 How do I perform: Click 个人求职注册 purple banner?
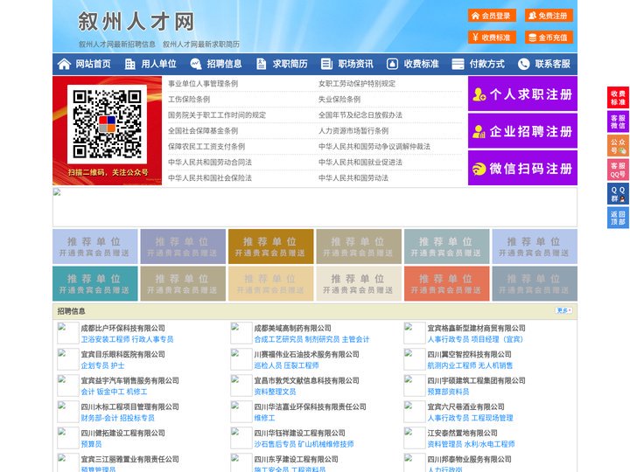(522, 94)
